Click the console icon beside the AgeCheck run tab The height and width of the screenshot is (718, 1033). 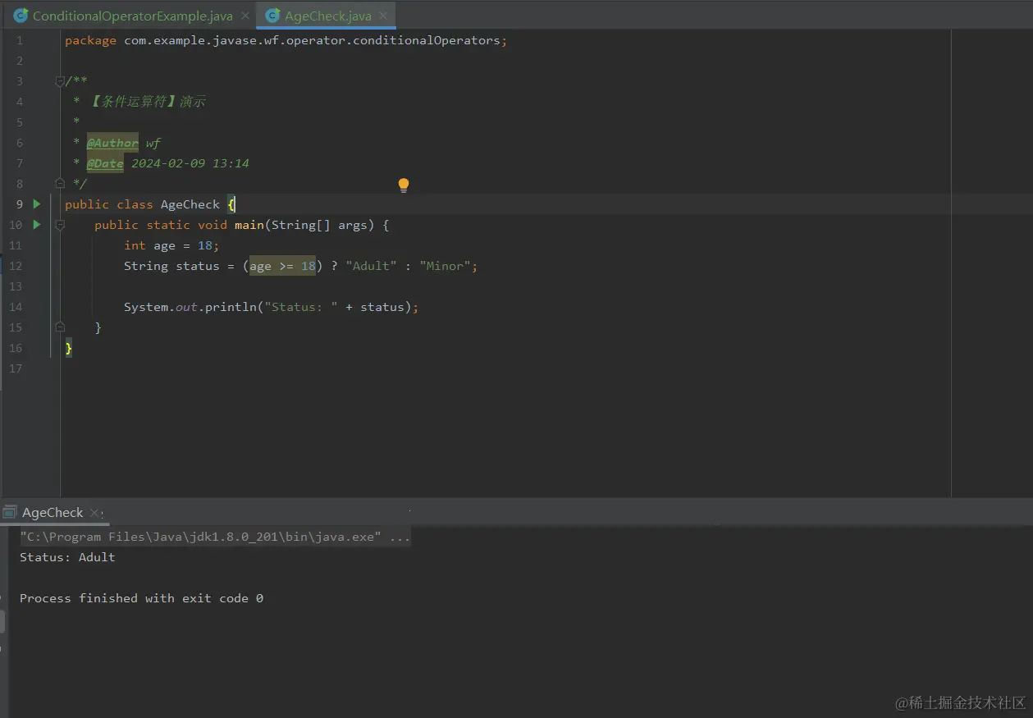point(9,512)
